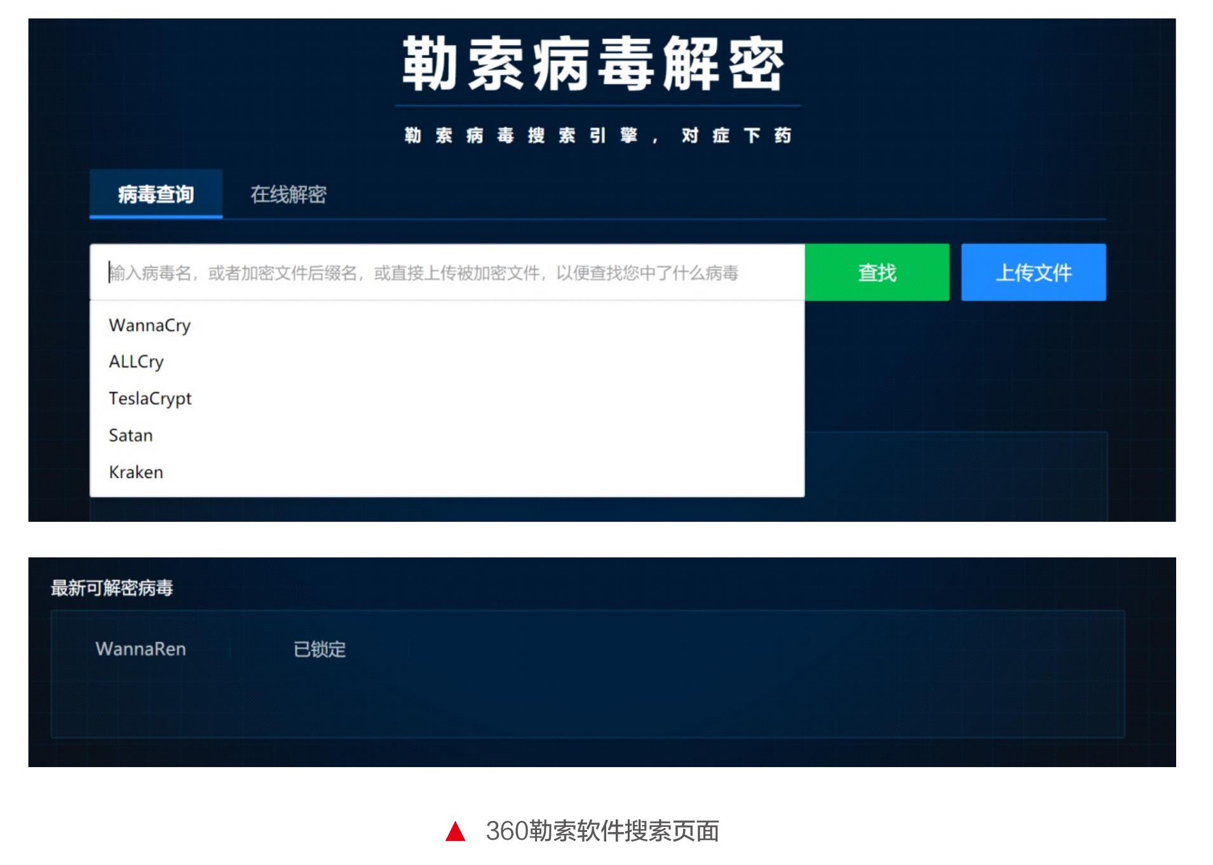
Task: Pick TeslaCrypt from the dropdown list
Action: pos(447,398)
